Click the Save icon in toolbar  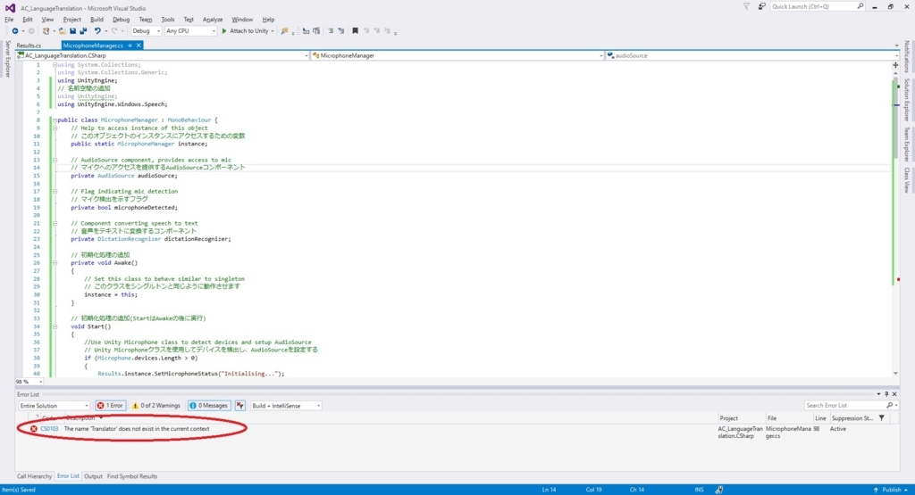pos(72,31)
